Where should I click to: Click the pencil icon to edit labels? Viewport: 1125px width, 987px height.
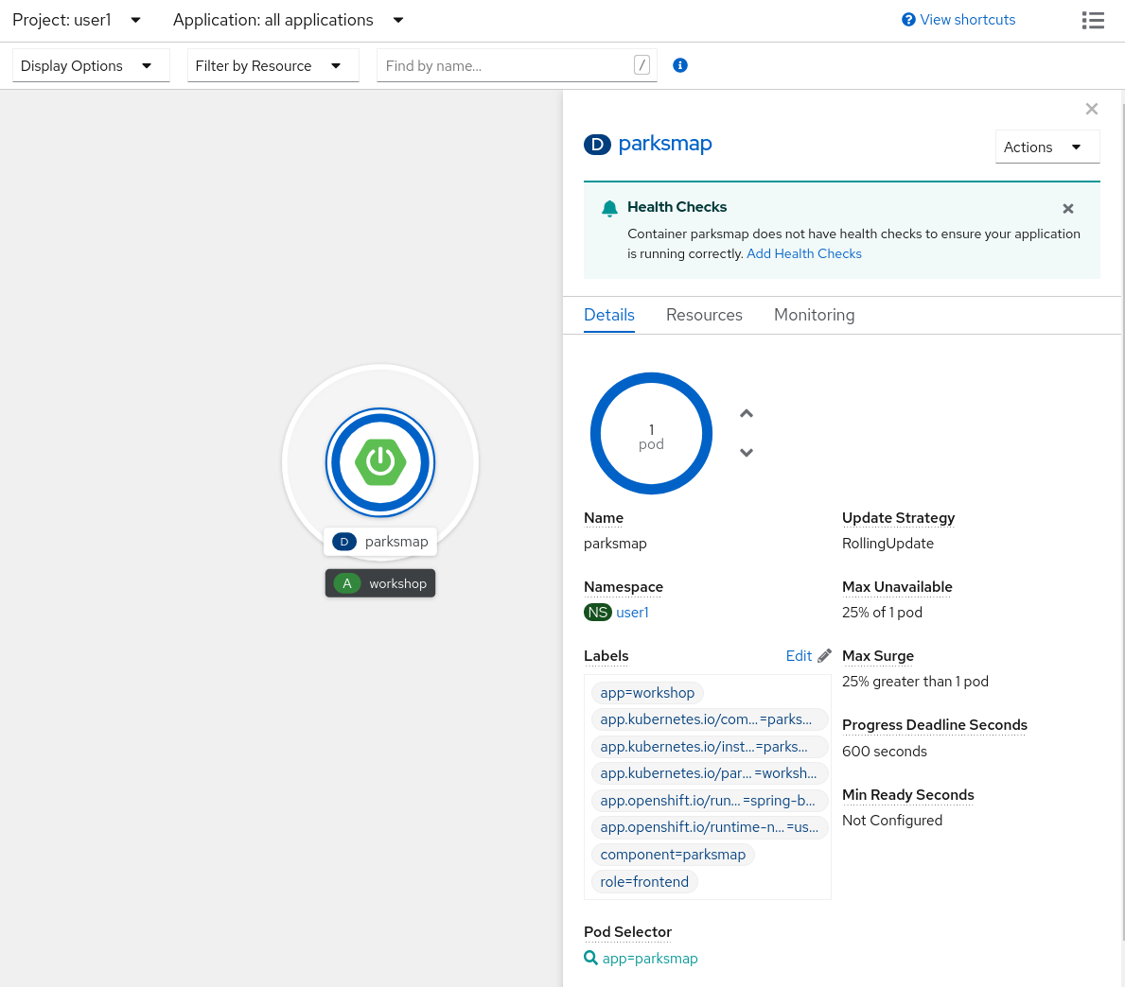(824, 656)
